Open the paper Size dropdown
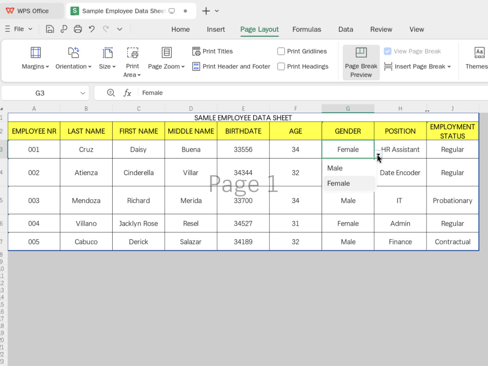 point(107,58)
